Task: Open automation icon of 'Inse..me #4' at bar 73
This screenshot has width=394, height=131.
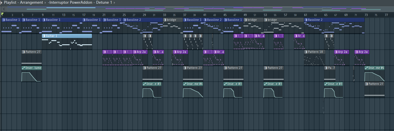Action: [366, 68]
